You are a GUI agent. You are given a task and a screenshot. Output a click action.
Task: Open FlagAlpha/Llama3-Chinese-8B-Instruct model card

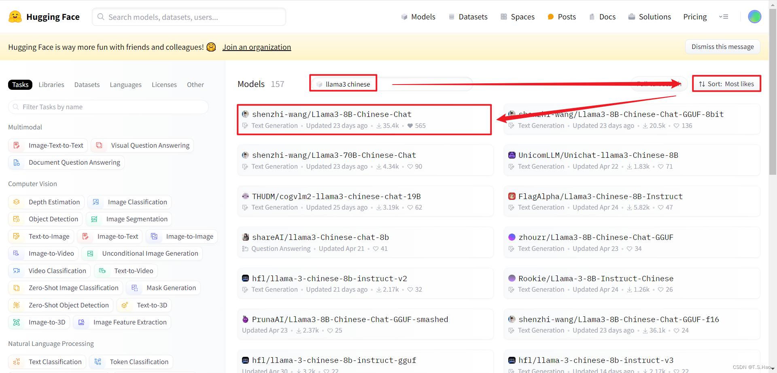[x=632, y=201]
